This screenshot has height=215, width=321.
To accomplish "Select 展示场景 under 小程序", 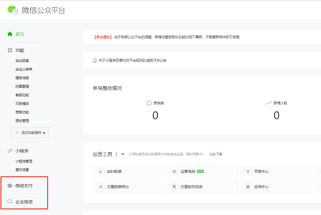I will coord(22,170).
